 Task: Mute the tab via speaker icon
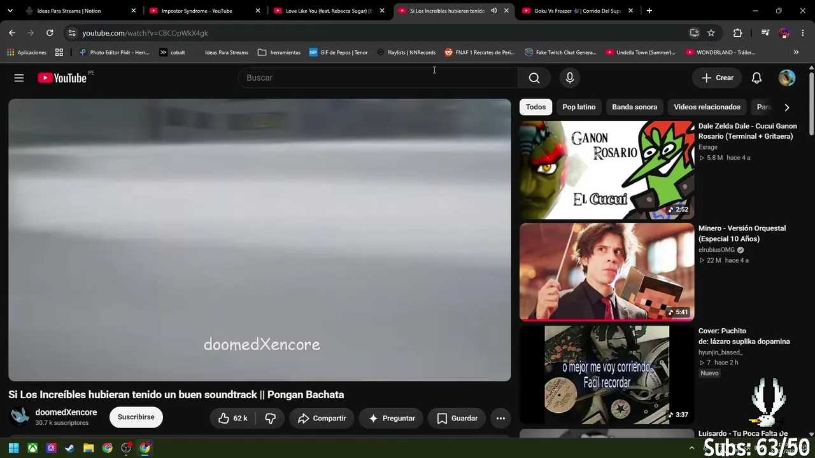[493, 11]
